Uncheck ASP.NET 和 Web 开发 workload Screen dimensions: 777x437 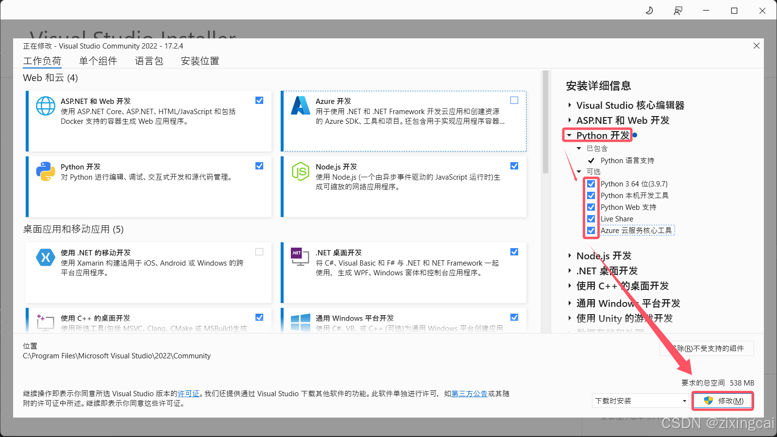tap(259, 101)
